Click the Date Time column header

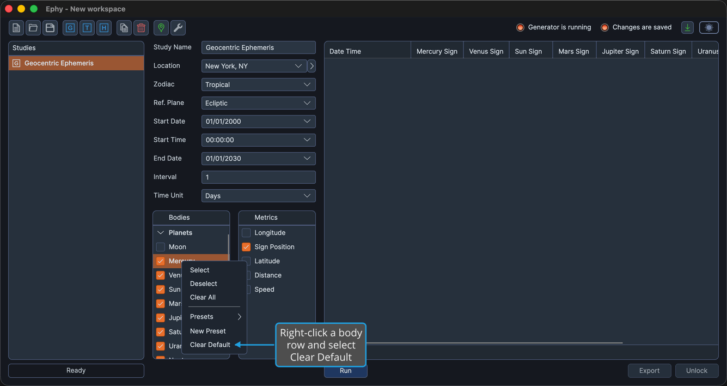point(368,51)
